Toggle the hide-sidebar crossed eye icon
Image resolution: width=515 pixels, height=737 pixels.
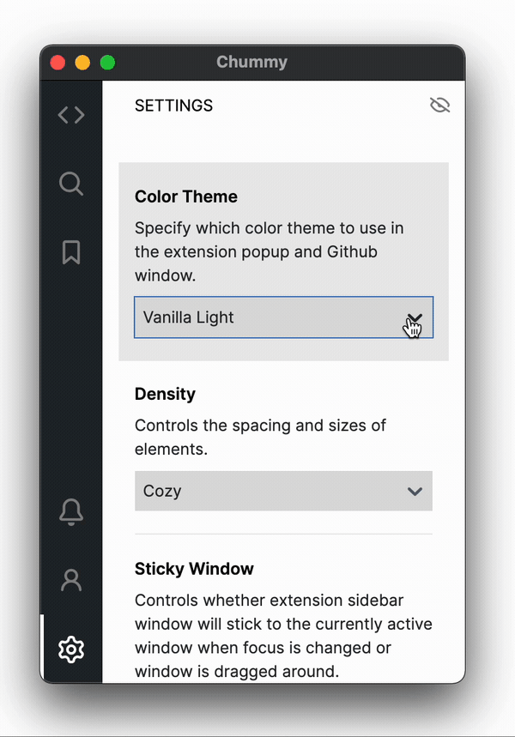pyautogui.click(x=439, y=106)
